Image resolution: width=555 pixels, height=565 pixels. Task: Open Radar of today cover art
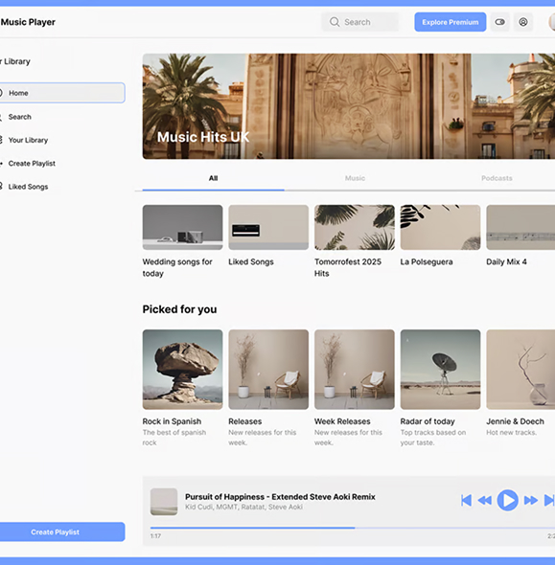(440, 370)
